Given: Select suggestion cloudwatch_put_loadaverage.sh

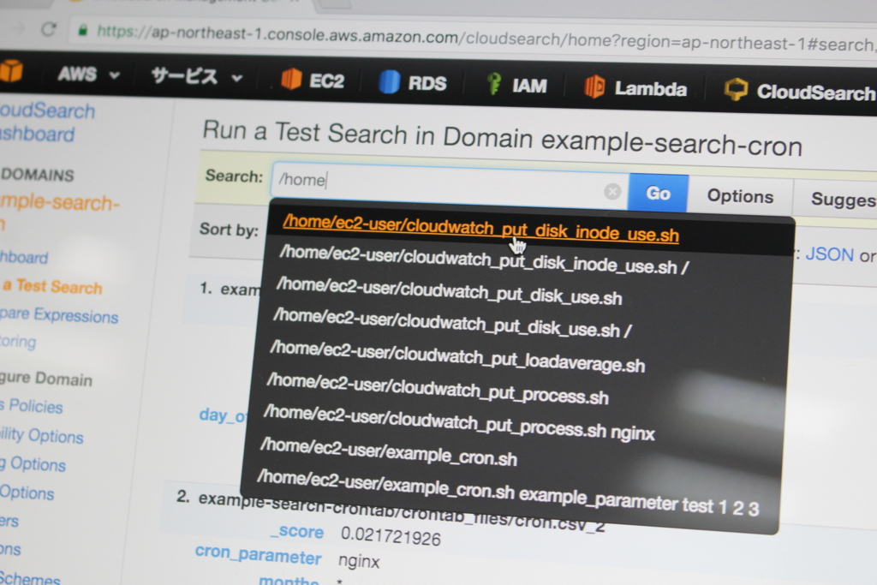Looking at the screenshot, I should (457, 357).
